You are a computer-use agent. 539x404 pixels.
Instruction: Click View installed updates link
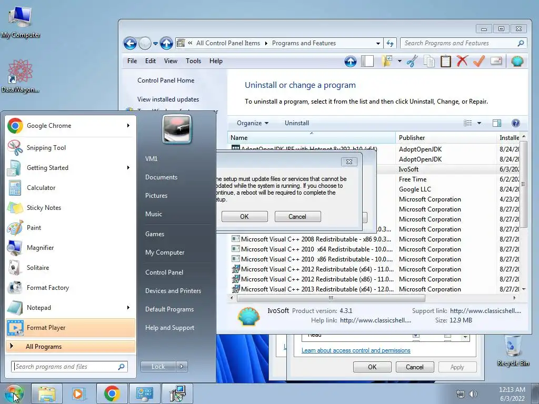click(x=168, y=99)
